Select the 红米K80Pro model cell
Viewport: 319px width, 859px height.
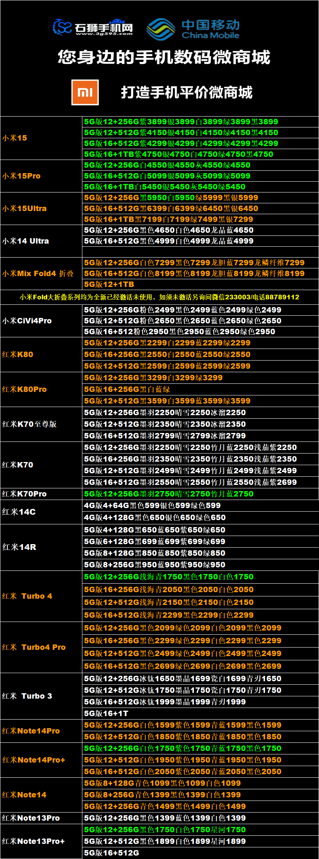click(x=41, y=389)
